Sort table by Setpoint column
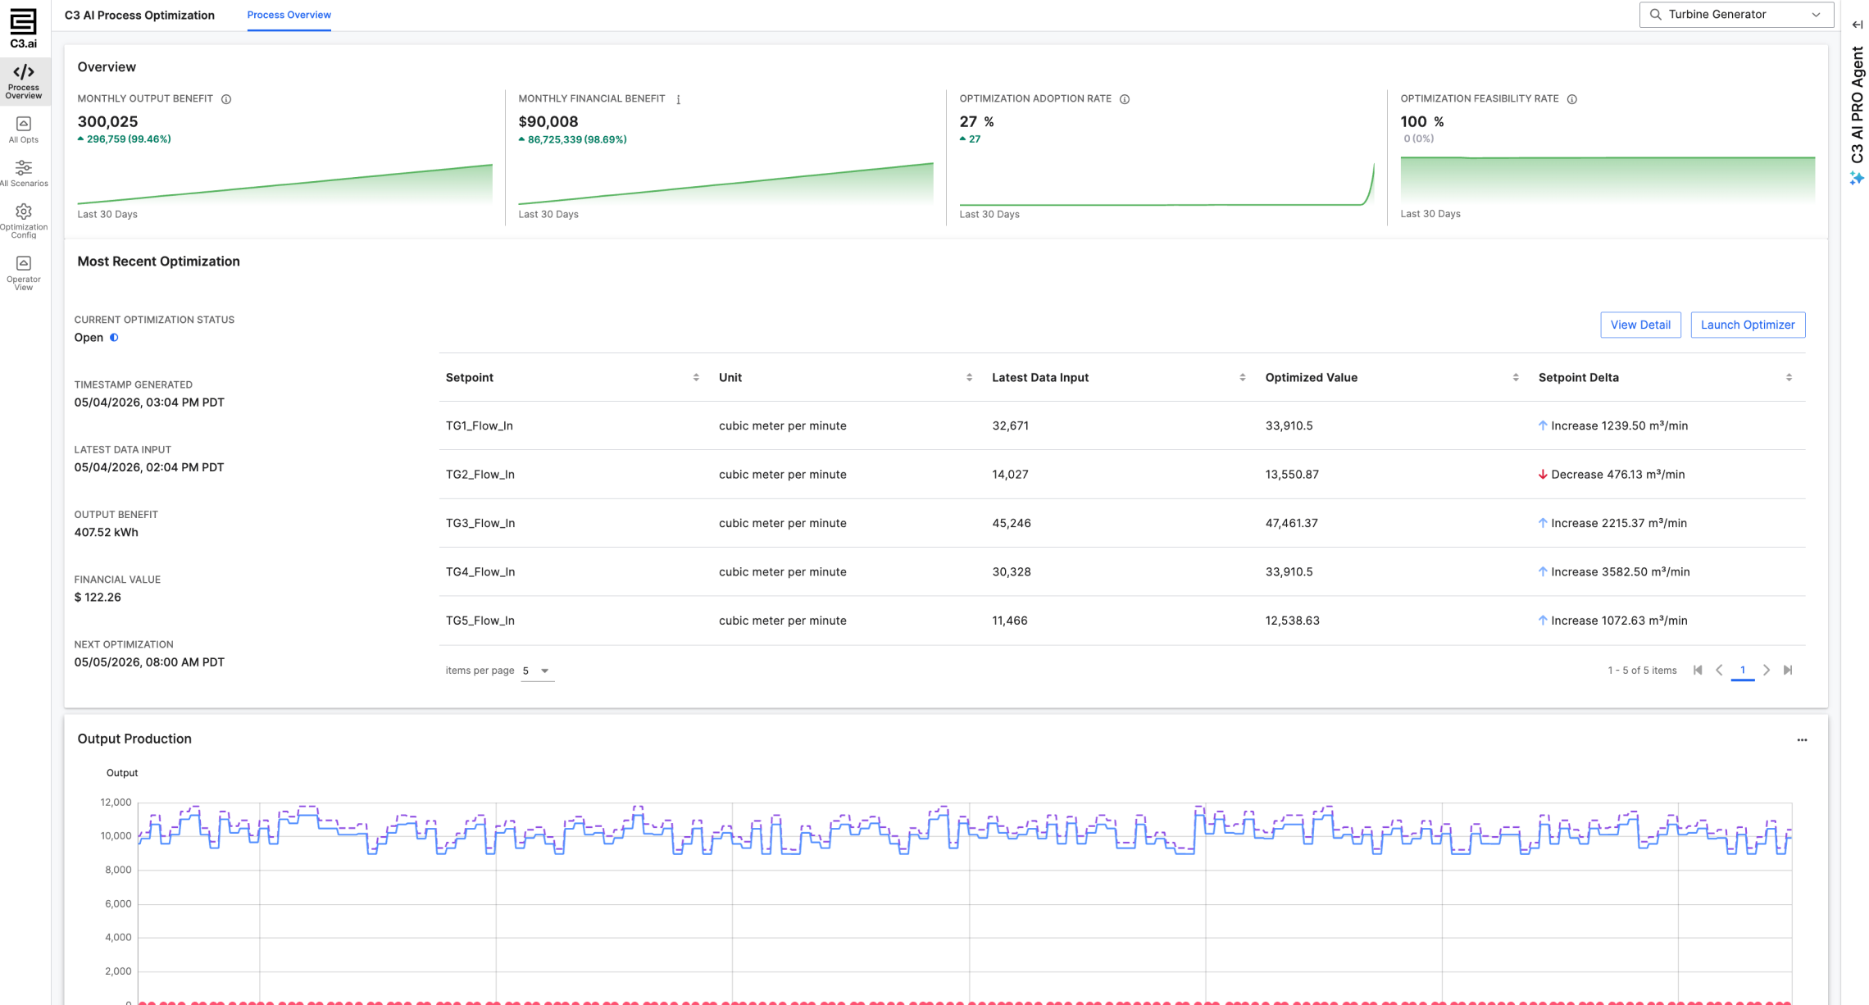The height and width of the screenshot is (1005, 1869). click(696, 377)
